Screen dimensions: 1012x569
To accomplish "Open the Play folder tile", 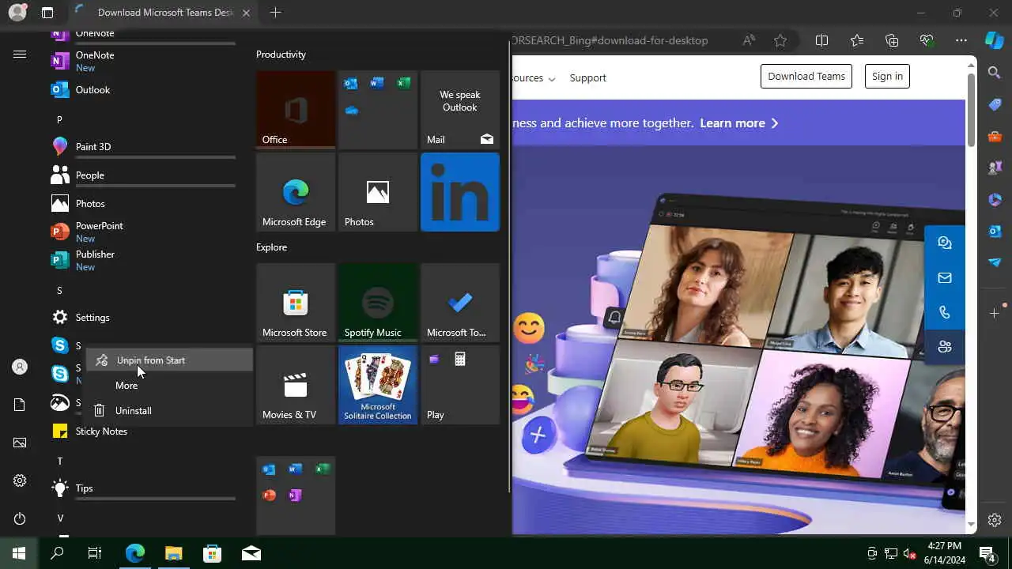I will click(460, 385).
